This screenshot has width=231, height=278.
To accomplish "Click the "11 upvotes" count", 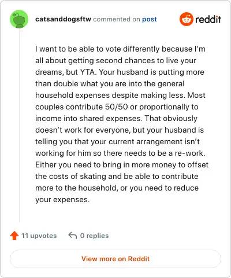I will [x=39, y=236].
